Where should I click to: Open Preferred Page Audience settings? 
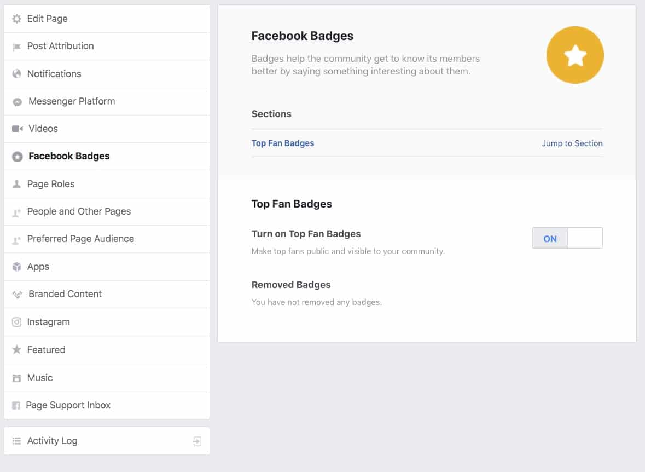(107, 239)
